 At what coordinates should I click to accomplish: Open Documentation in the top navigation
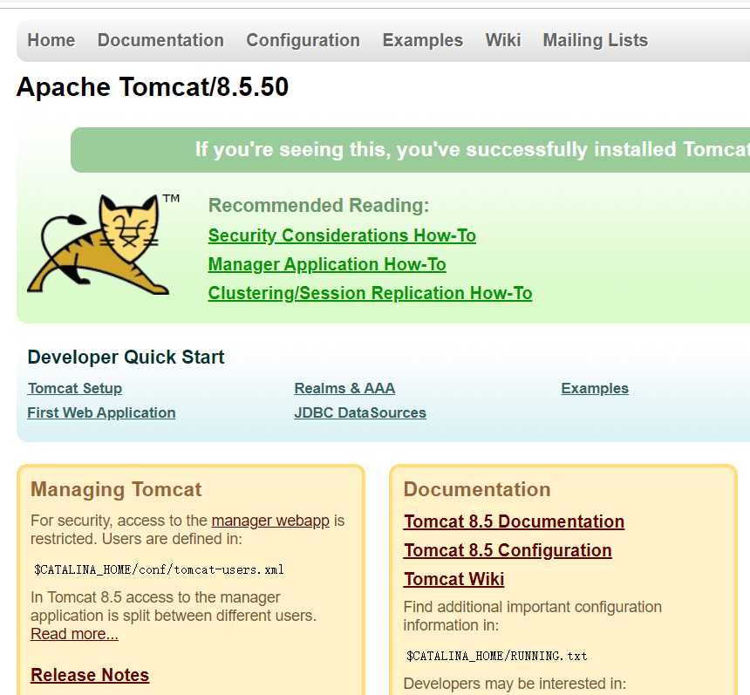point(160,40)
